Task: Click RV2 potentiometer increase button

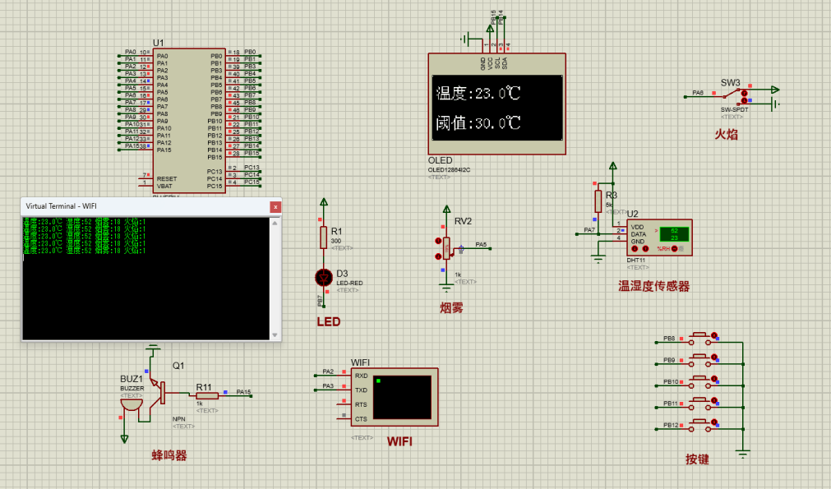Action: 436,241
